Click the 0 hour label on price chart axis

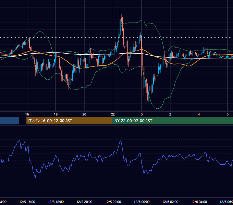pyautogui.click(x=142, y=114)
